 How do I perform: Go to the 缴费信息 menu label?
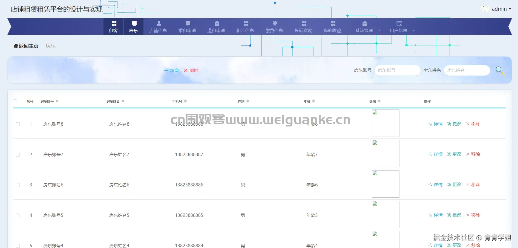click(274, 31)
